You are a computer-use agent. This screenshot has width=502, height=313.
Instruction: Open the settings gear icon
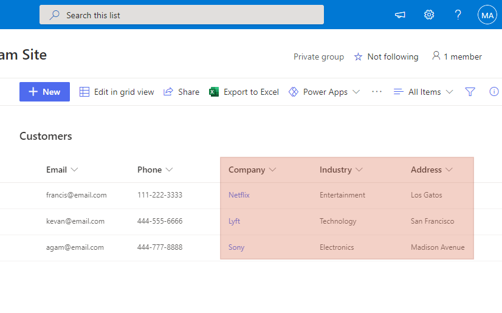pyautogui.click(x=429, y=15)
